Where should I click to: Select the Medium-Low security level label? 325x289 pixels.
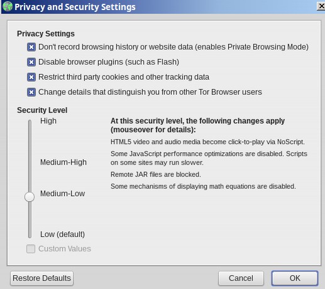(x=62, y=194)
